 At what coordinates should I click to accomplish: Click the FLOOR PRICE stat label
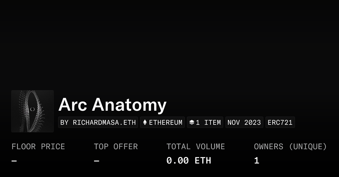pyautogui.click(x=38, y=147)
